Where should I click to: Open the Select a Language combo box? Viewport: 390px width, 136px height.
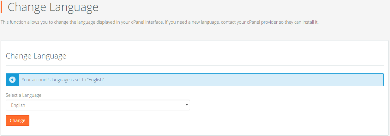point(98,105)
